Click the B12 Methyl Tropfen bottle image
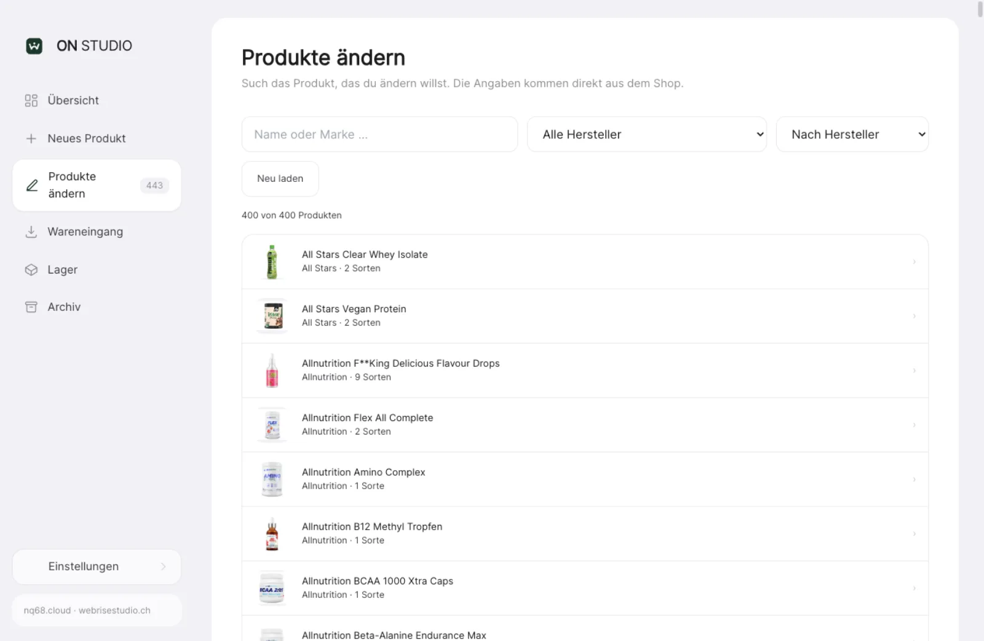The height and width of the screenshot is (641, 984). click(272, 534)
